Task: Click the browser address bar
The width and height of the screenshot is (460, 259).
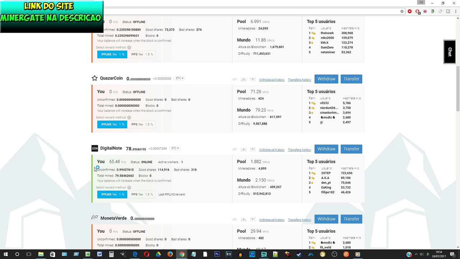Action: [252, 11]
